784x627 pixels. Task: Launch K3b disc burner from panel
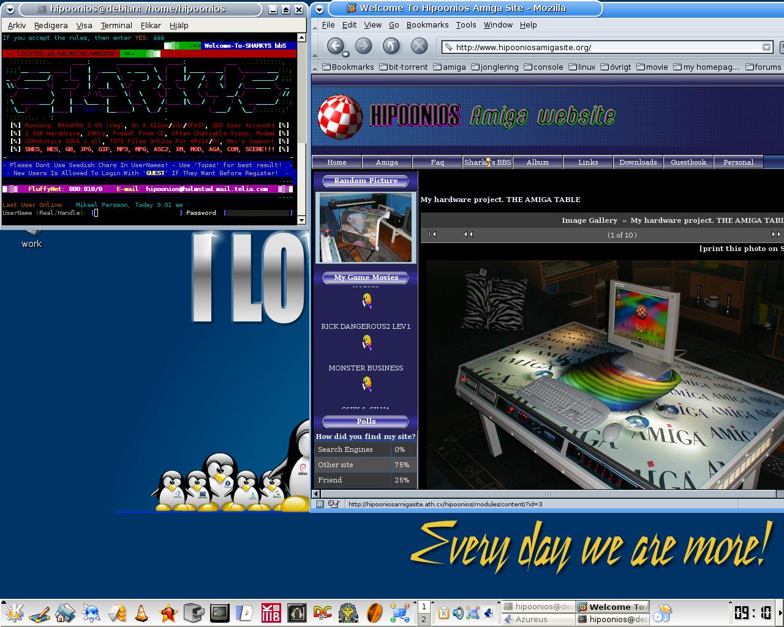271,612
